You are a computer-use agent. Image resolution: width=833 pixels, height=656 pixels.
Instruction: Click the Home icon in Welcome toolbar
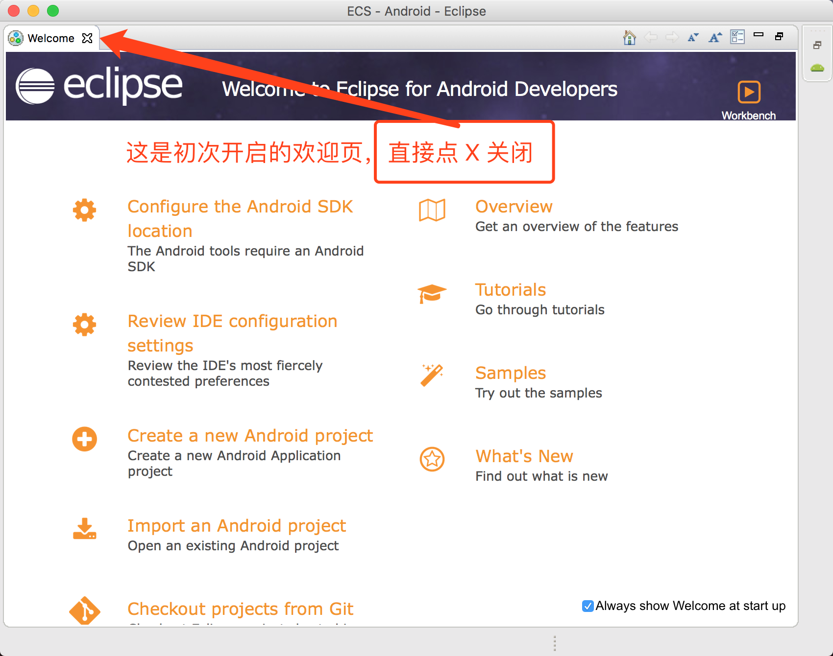(629, 37)
